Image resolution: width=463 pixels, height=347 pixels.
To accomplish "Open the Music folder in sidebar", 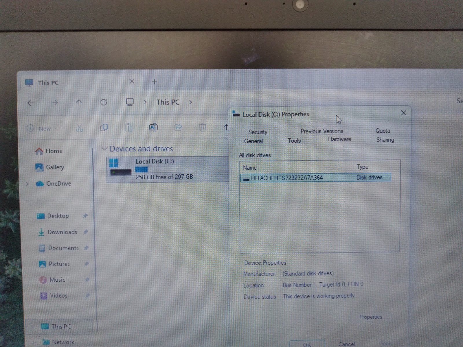I will tap(52, 280).
